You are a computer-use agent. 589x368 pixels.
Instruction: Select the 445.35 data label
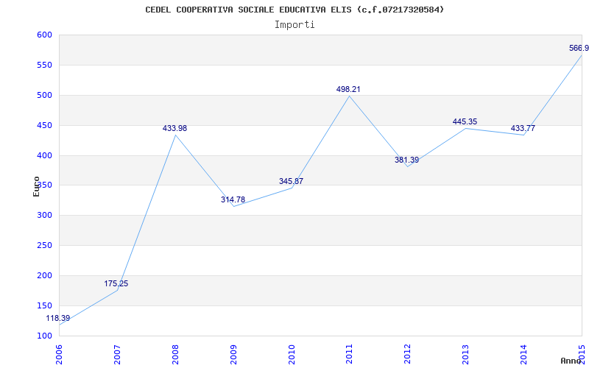click(465, 121)
